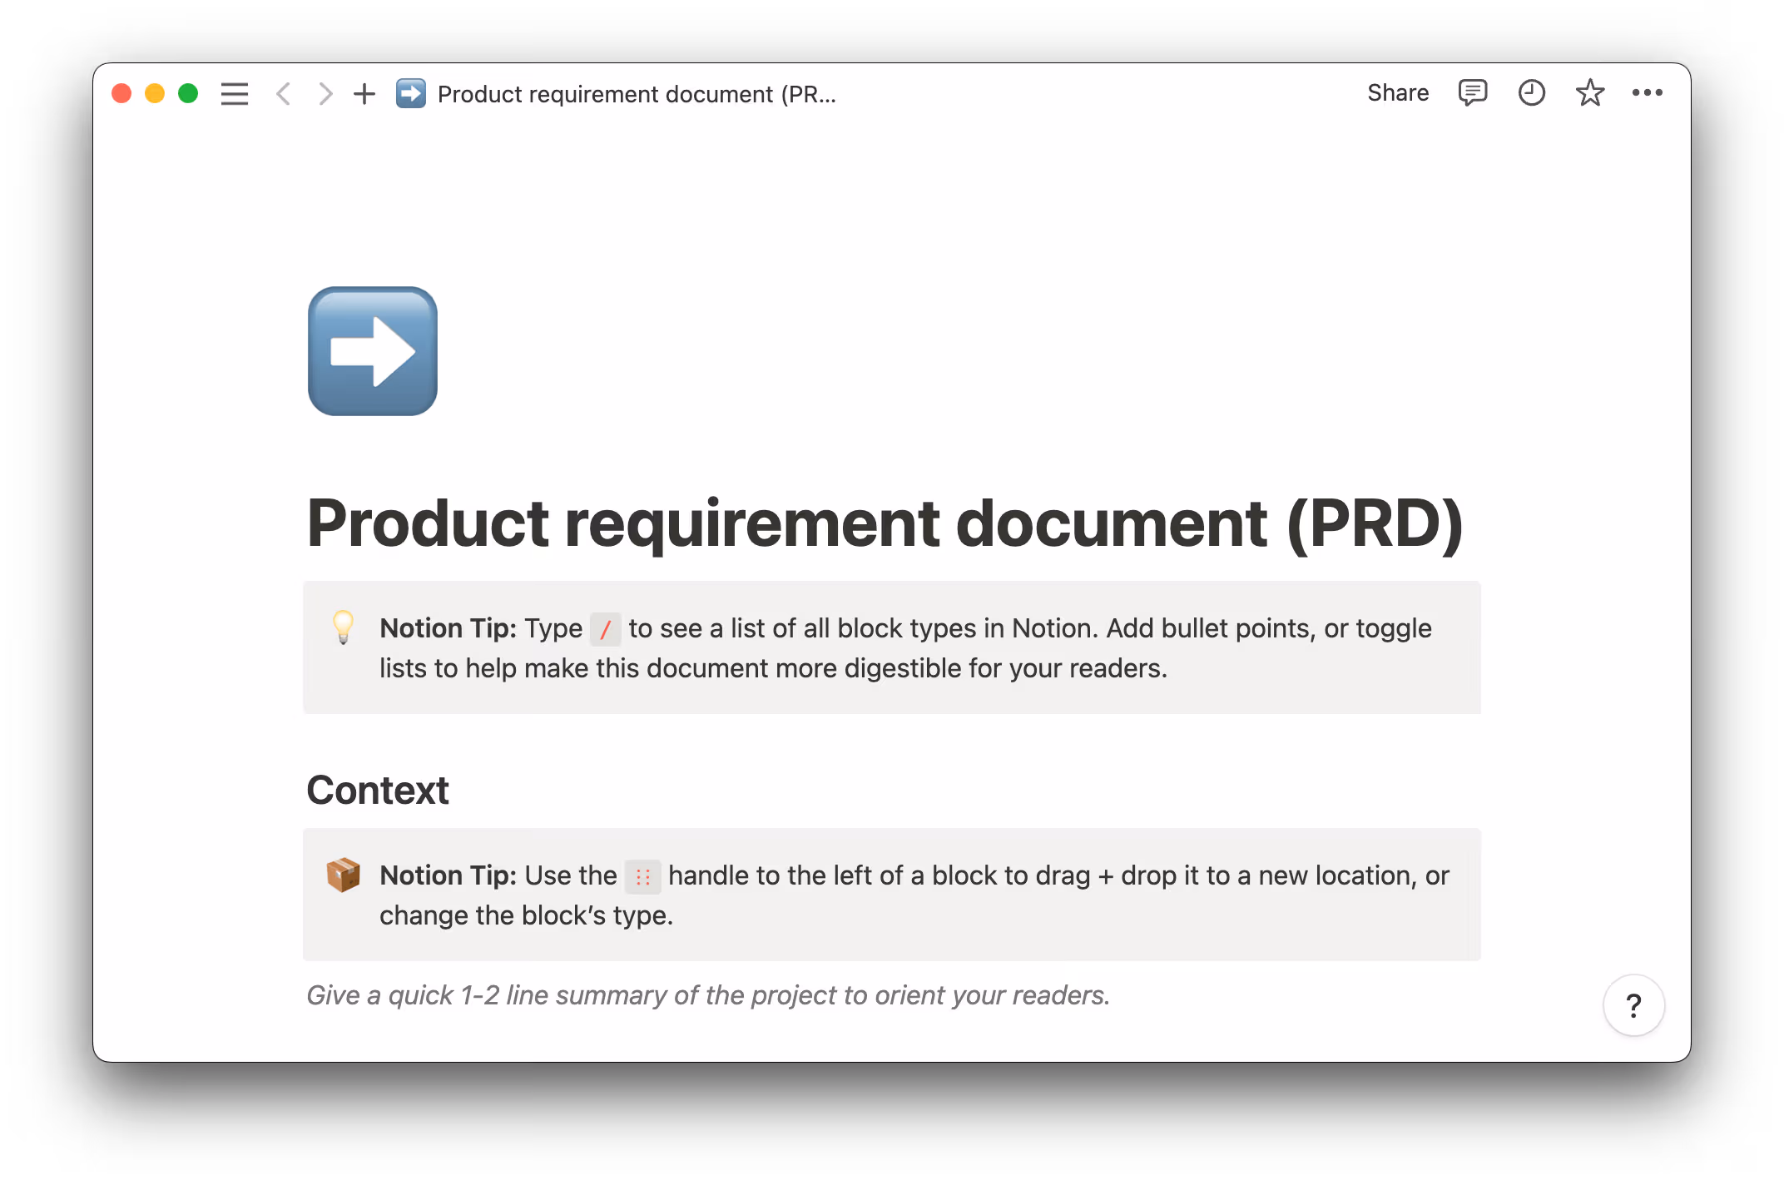The width and height of the screenshot is (1784, 1185).
Task: Open a new tab with the plus icon
Action: point(364,93)
